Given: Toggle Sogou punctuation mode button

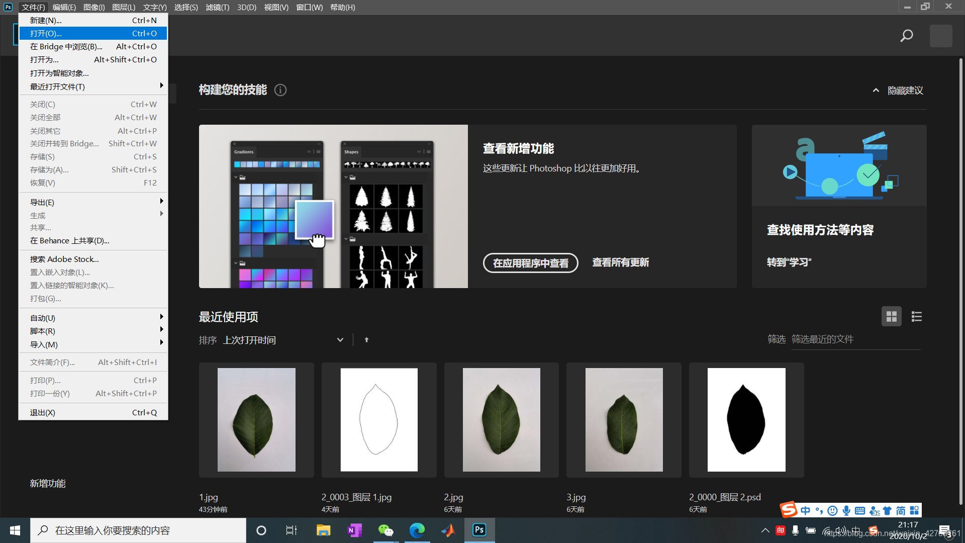Looking at the screenshot, I should [819, 511].
